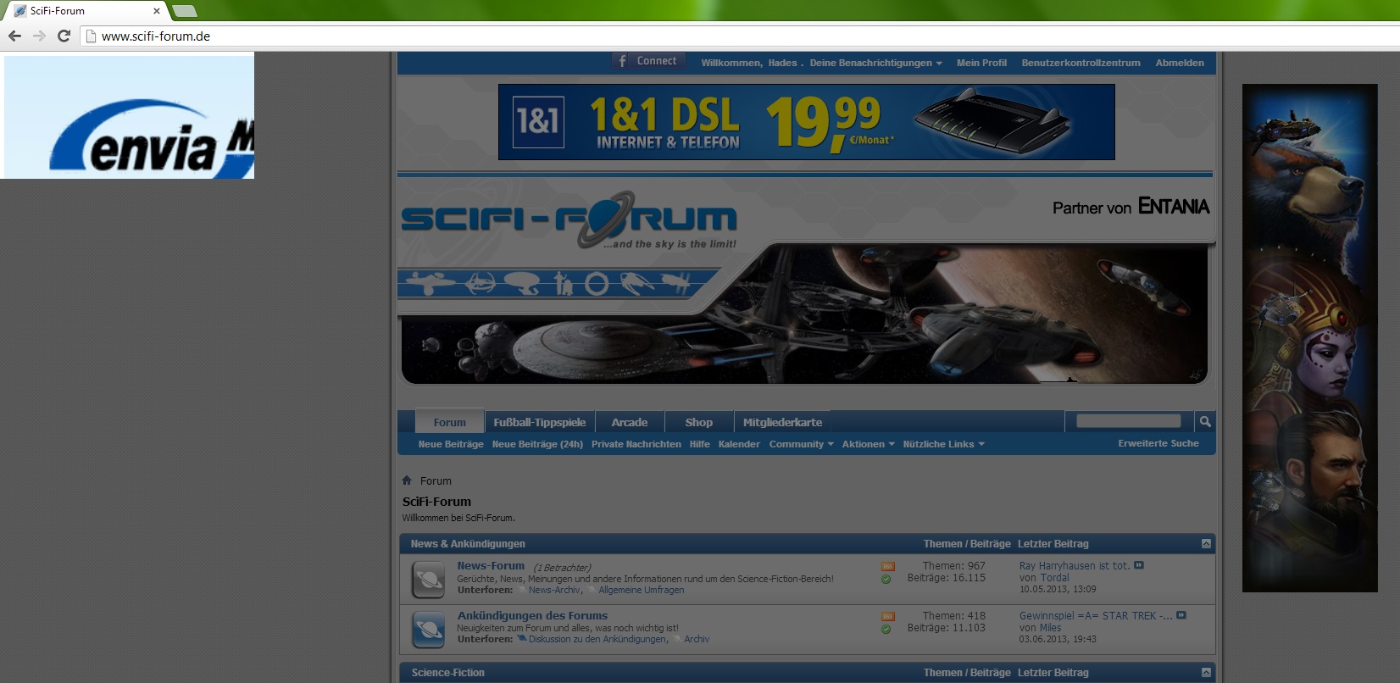Click the forum search input field
Viewport: 1400px width, 683px height.
click(1128, 421)
